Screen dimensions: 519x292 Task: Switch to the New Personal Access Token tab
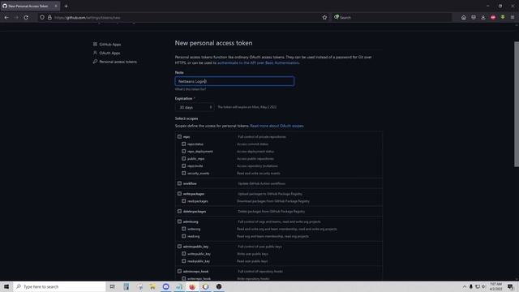coord(28,6)
